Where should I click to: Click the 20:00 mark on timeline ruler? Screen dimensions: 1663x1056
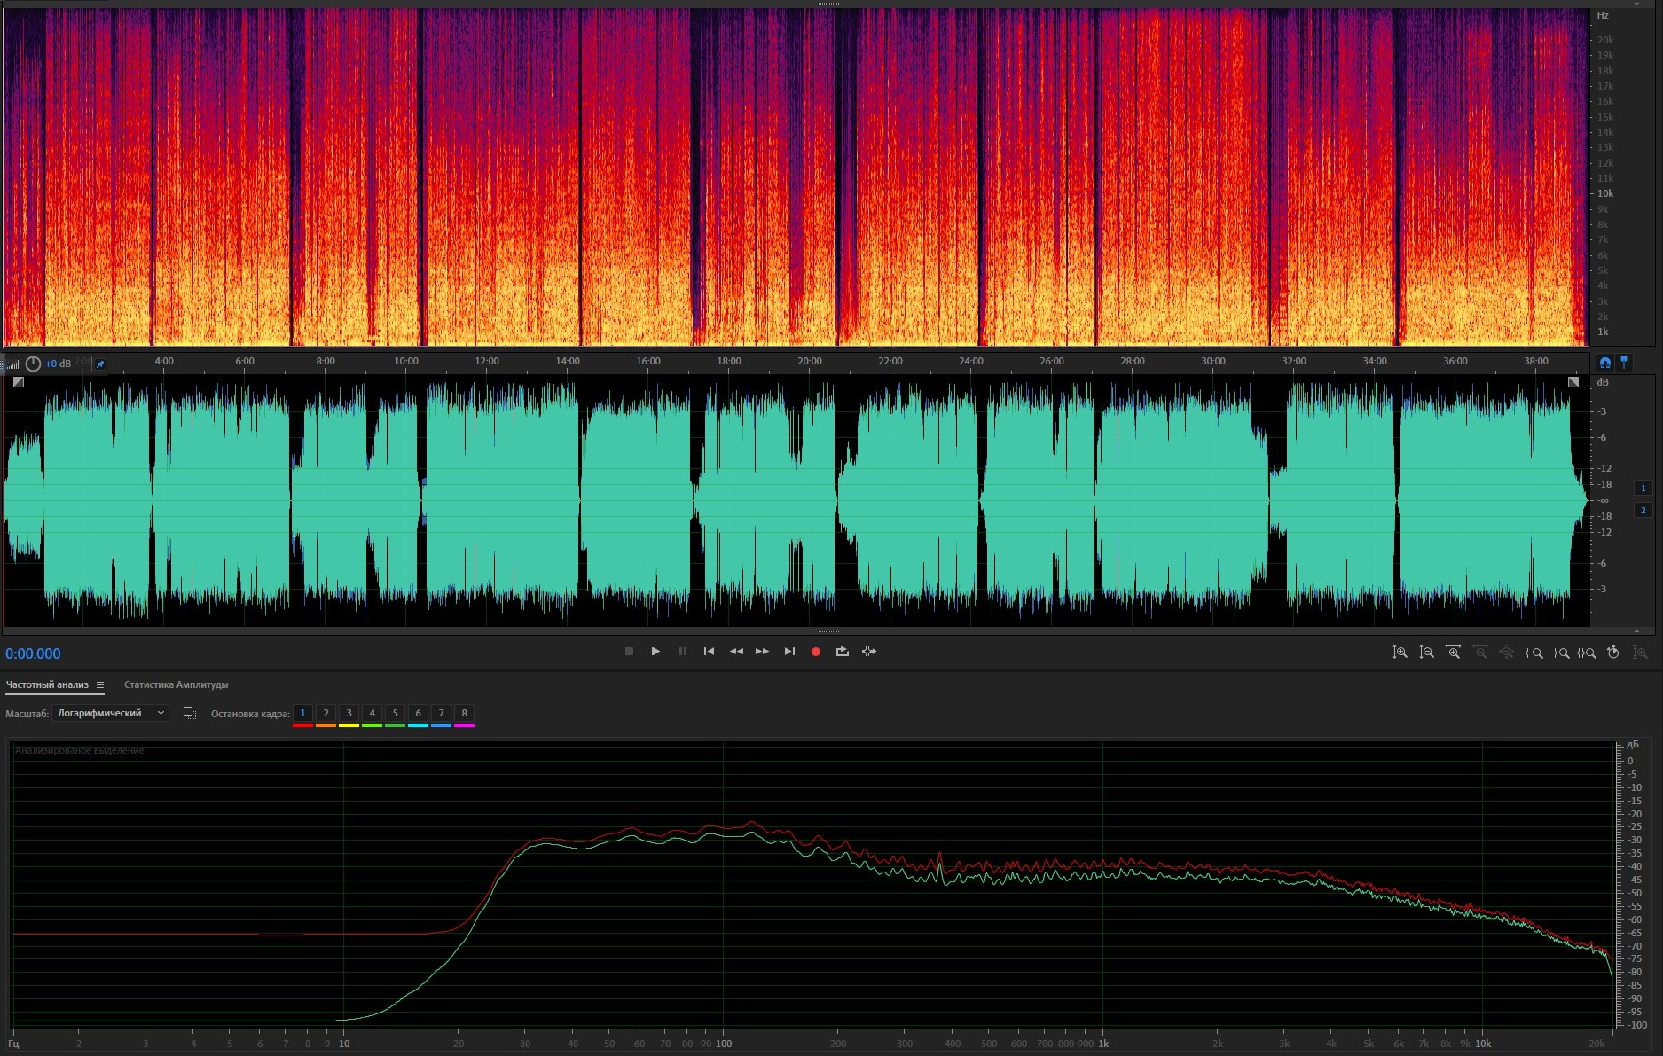click(810, 361)
